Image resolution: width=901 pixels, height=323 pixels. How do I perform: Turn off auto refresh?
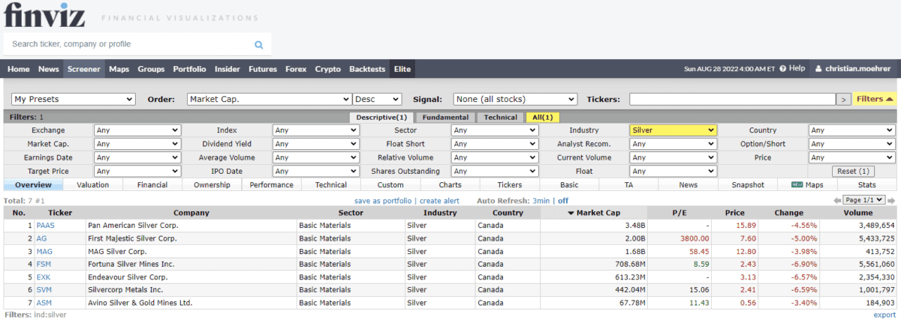[563, 201]
